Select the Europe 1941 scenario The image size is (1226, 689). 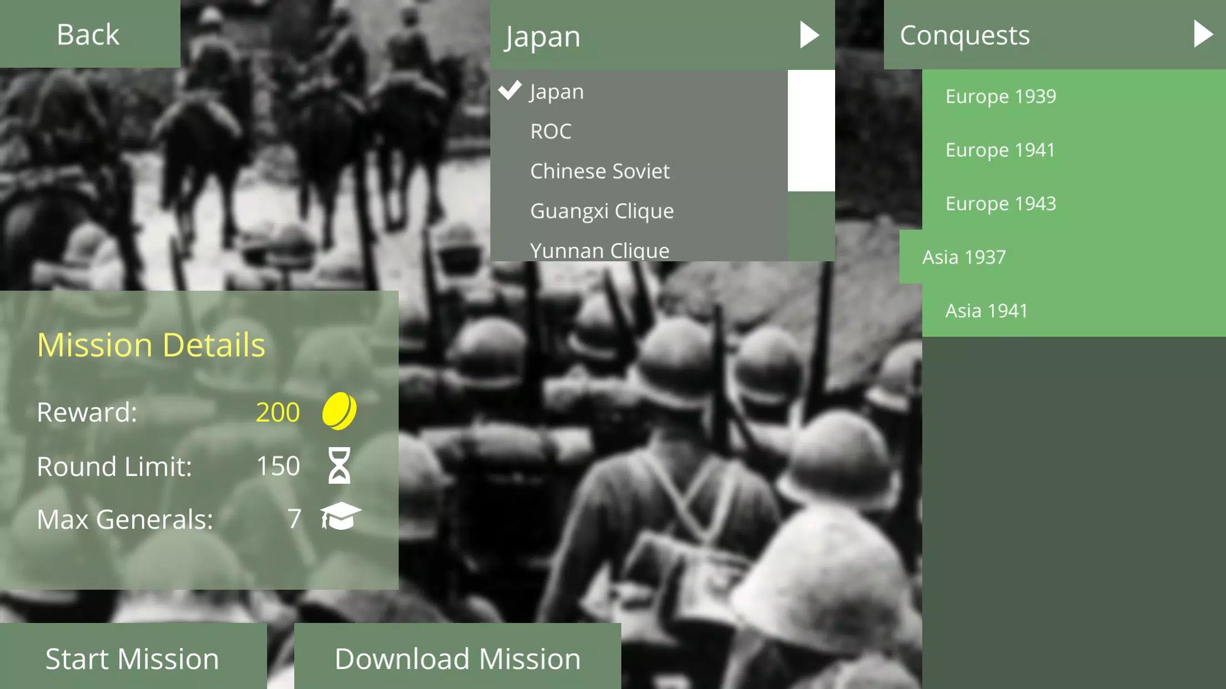(1000, 150)
